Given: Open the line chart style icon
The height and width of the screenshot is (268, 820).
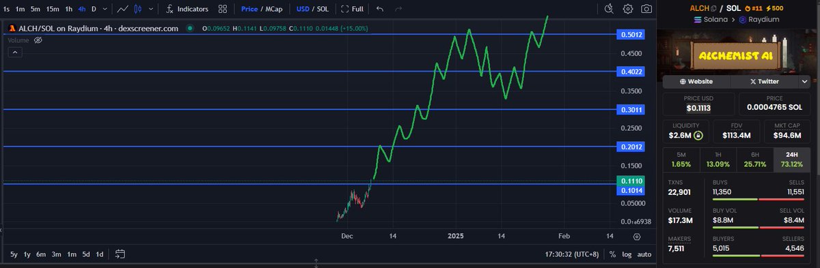Looking at the screenshot, I should [x=122, y=10].
